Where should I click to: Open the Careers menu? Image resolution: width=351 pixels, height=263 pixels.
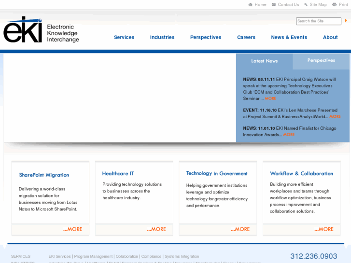(x=246, y=37)
